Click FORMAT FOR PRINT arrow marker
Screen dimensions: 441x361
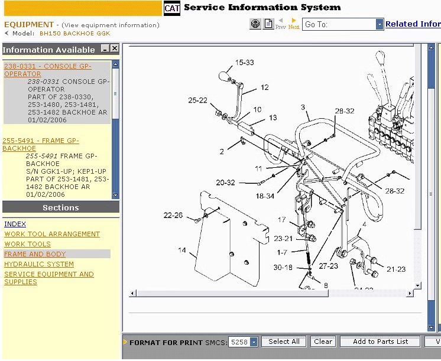coord(125,342)
